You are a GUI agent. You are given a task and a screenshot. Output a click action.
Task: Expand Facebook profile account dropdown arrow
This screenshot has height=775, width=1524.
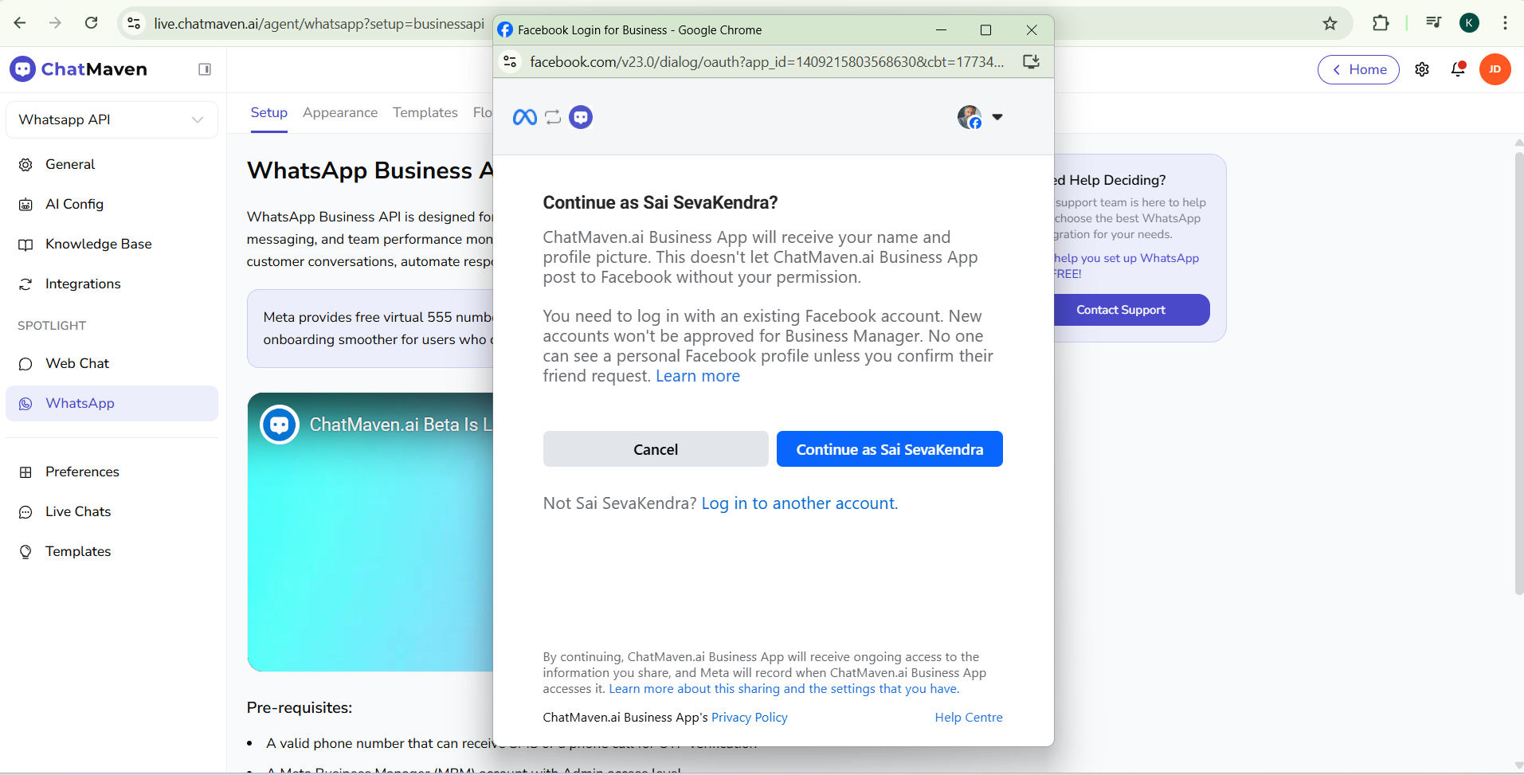[x=997, y=117]
